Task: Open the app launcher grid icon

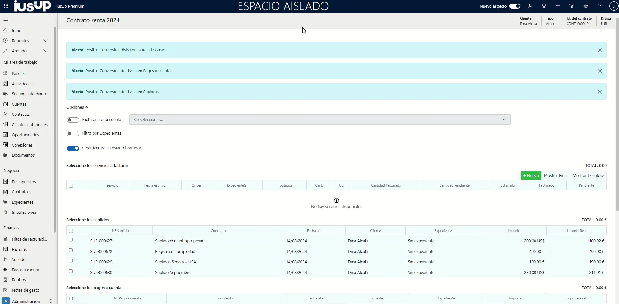Action: (x=6, y=6)
